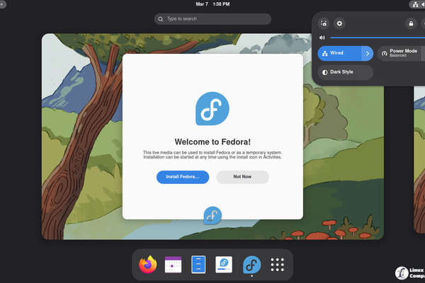Lock the screen with padlock icon

tap(410, 23)
